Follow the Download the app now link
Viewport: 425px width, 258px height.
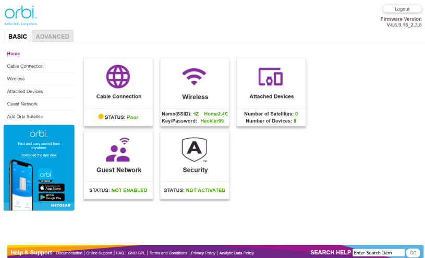click(x=39, y=155)
